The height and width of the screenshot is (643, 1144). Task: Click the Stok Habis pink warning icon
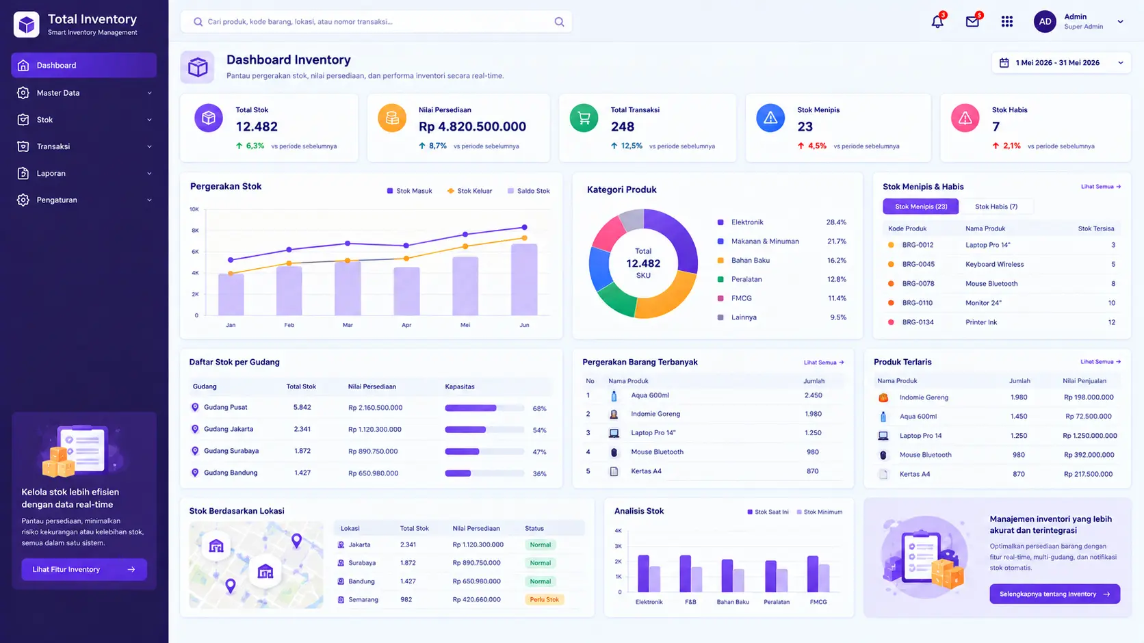pyautogui.click(x=965, y=118)
